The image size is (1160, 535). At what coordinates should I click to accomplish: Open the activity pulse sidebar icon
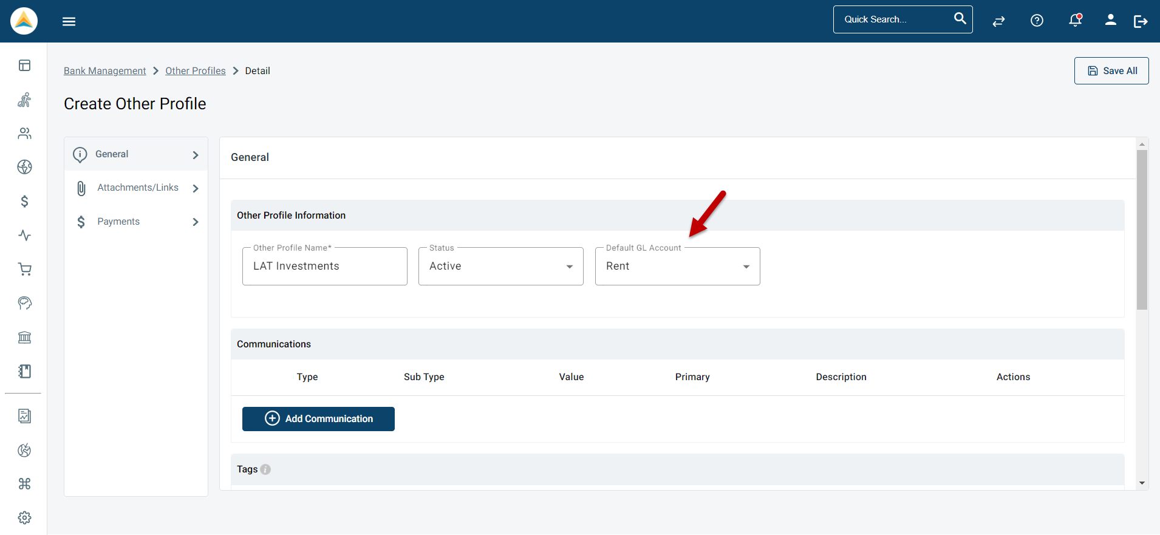[x=24, y=235]
